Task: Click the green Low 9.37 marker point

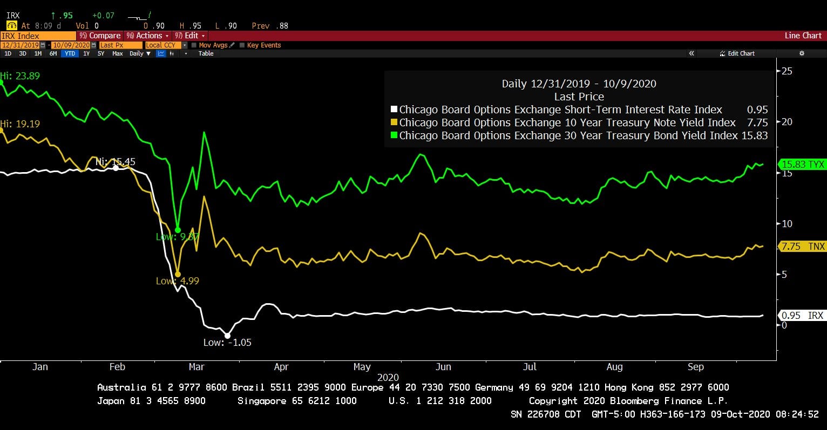Action: [178, 230]
